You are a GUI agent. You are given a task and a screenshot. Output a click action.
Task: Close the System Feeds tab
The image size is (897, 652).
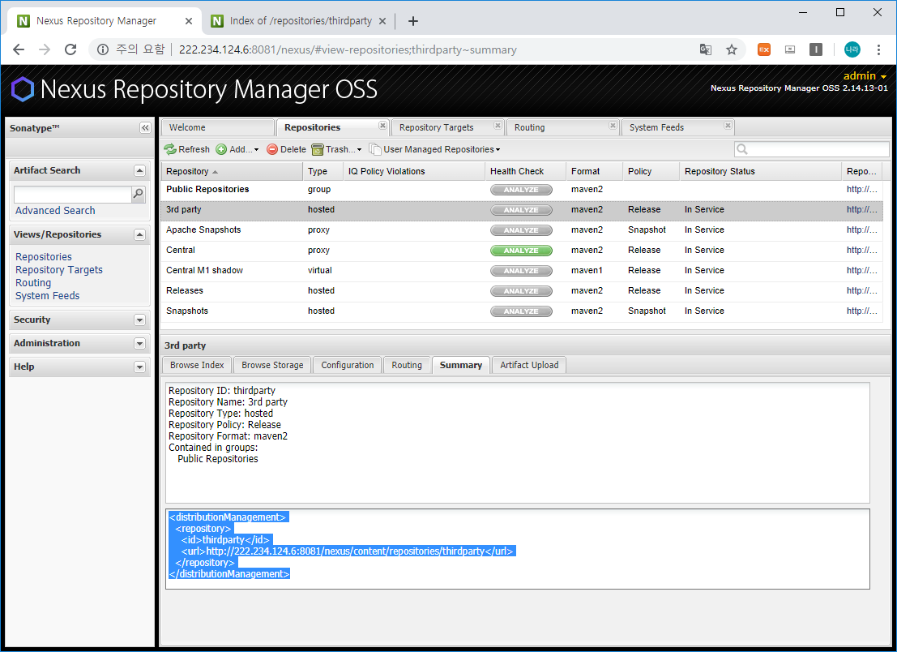(x=728, y=126)
